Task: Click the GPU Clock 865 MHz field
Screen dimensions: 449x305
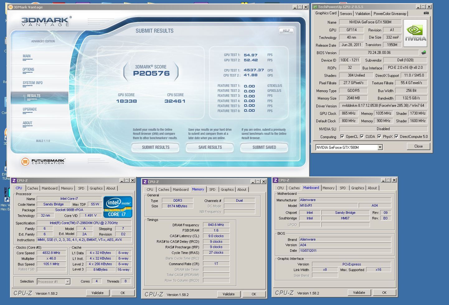Action: click(348, 113)
